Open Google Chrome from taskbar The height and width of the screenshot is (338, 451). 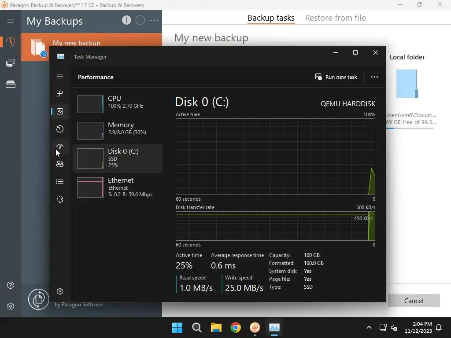tap(235, 327)
